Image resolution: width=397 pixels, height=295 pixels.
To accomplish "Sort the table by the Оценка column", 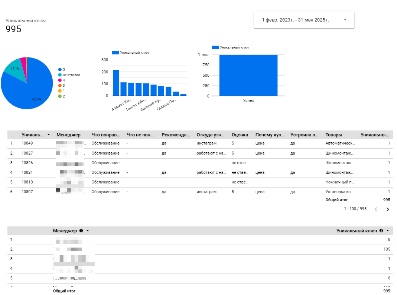I will pyautogui.click(x=240, y=135).
